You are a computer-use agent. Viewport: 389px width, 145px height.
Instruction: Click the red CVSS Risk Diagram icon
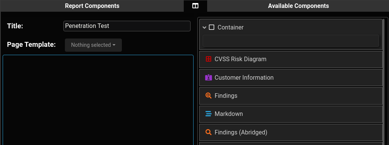coord(208,59)
